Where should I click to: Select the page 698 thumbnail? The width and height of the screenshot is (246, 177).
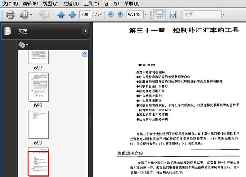38,87
